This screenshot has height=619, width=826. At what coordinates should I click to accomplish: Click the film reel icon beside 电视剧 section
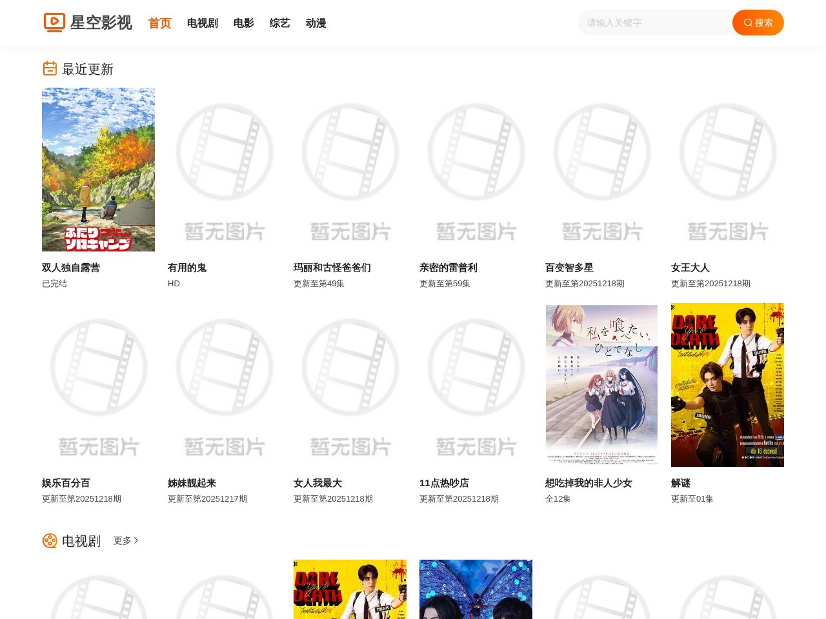[x=50, y=541]
